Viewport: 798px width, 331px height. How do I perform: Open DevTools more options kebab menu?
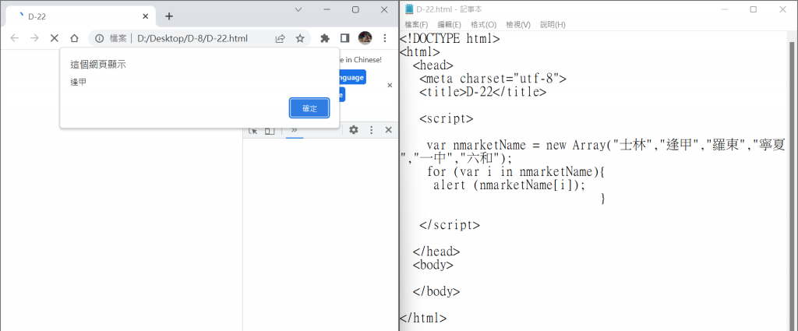pos(372,130)
